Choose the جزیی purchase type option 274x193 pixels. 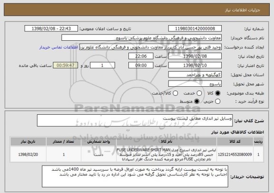click(217, 101)
